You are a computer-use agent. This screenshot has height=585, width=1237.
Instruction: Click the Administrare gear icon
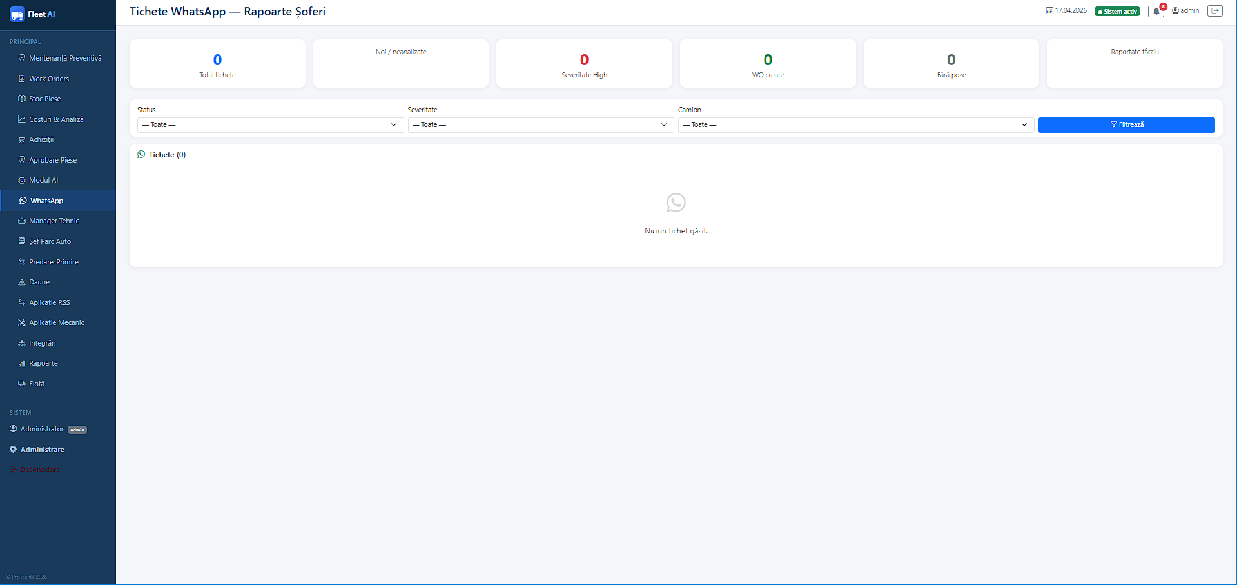pyautogui.click(x=14, y=450)
